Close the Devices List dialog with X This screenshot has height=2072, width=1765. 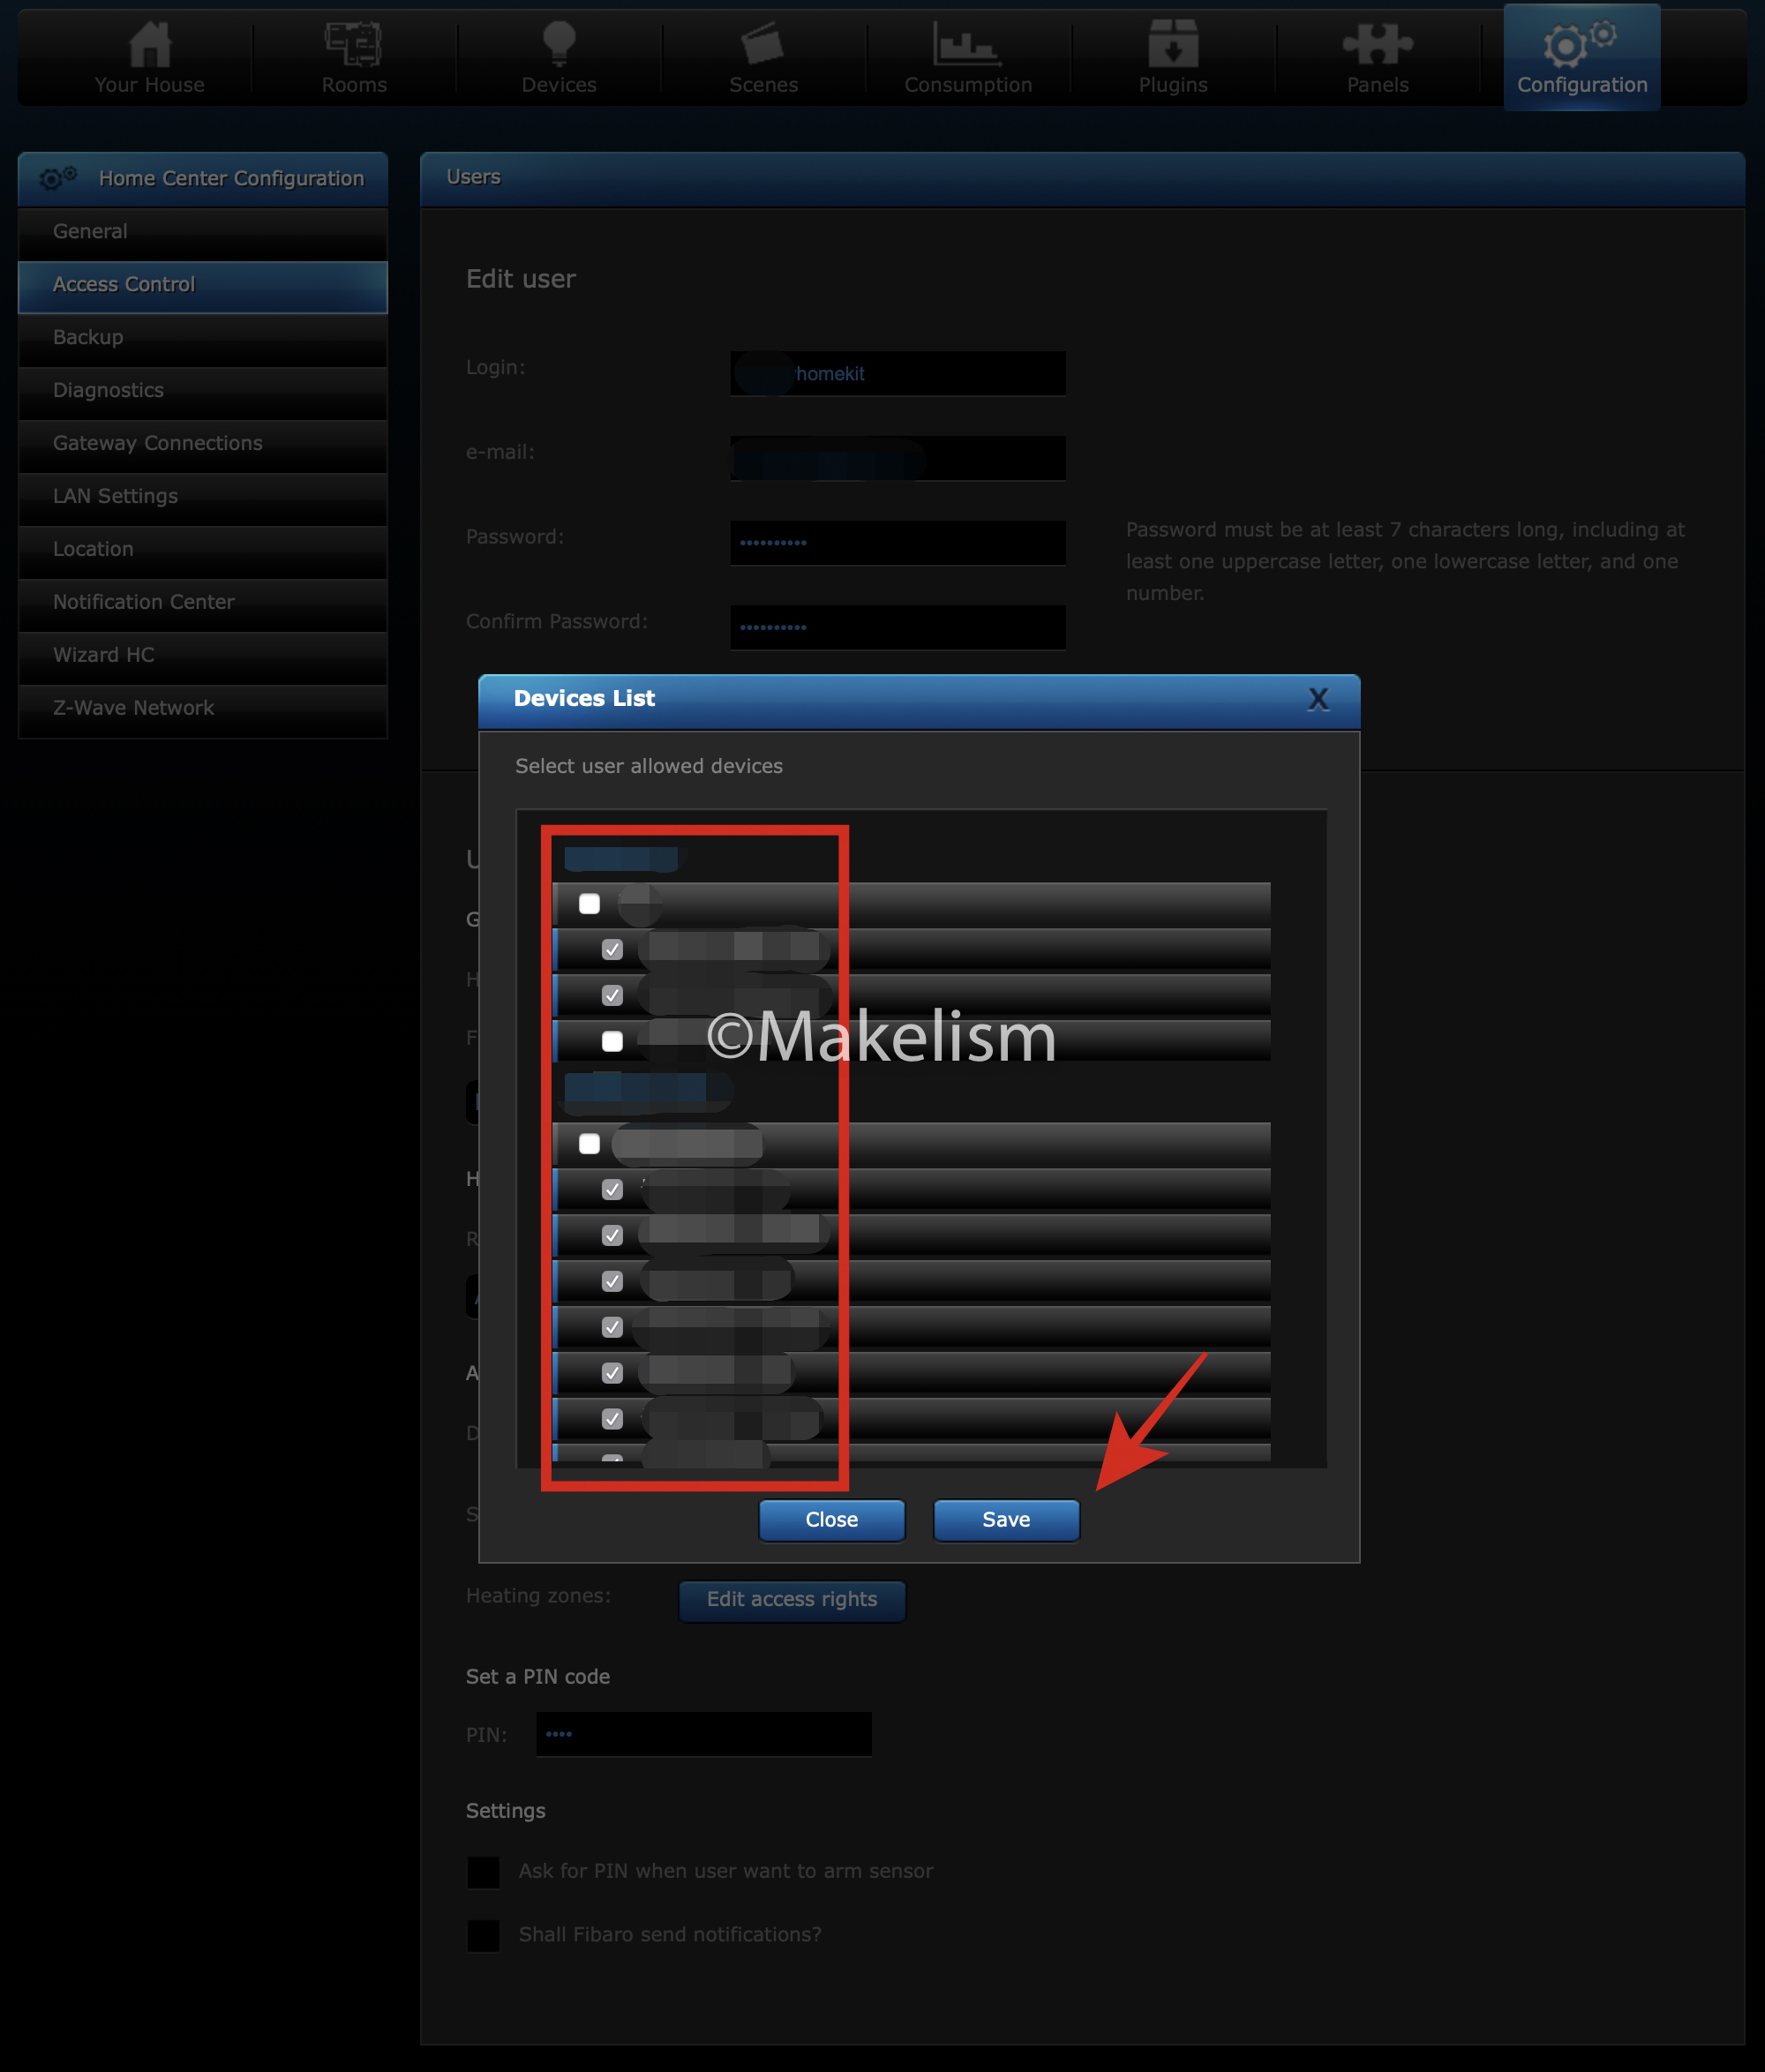coord(1318,699)
